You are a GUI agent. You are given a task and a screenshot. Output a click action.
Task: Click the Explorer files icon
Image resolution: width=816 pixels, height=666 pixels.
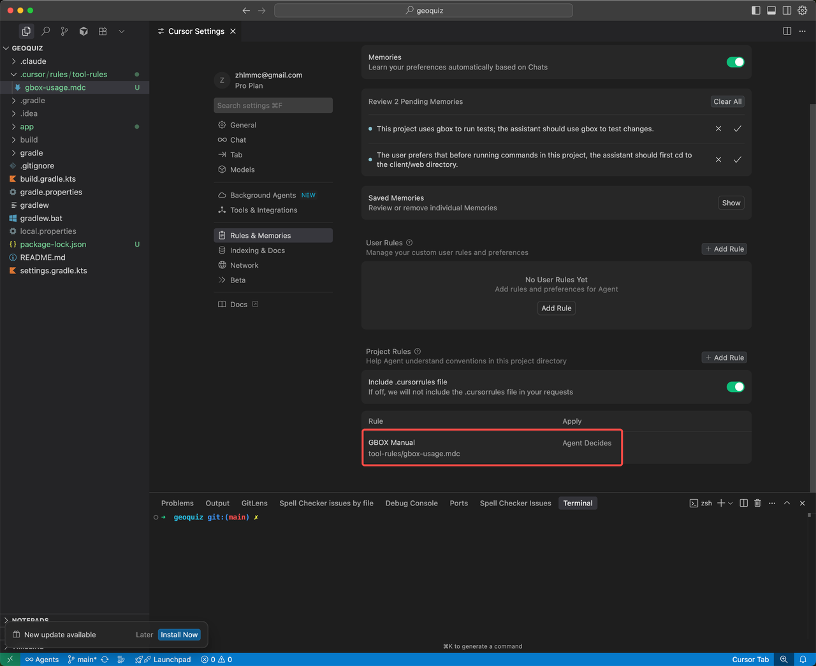click(26, 31)
